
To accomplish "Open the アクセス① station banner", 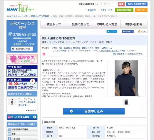I will pyautogui.click(x=22, y=71).
